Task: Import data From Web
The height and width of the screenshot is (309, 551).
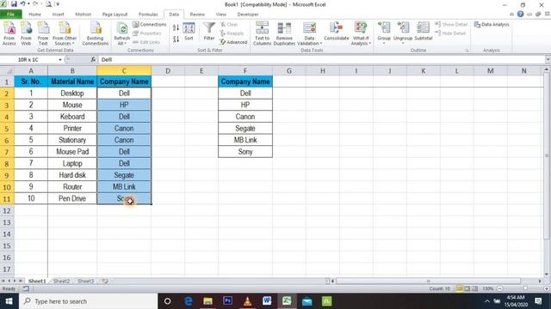Action: (x=26, y=33)
